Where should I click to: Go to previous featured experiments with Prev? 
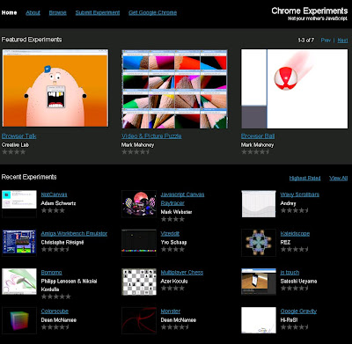(326, 40)
